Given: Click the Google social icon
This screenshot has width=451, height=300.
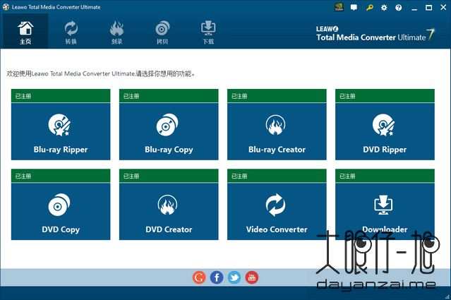Looking at the screenshot, I should point(199,277).
